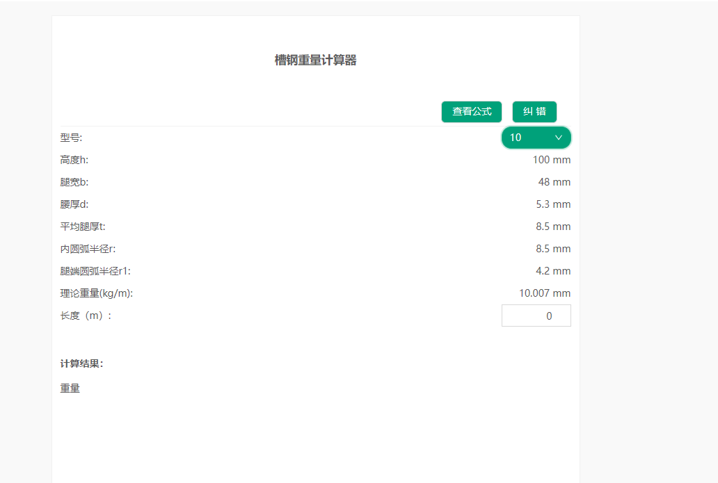This screenshot has width=718, height=483.
Task: Click the 型号: label
Action: coord(71,138)
